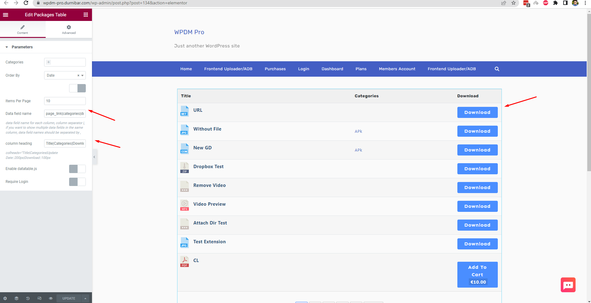Click Download for Without File
The image size is (591, 303).
pos(477,131)
